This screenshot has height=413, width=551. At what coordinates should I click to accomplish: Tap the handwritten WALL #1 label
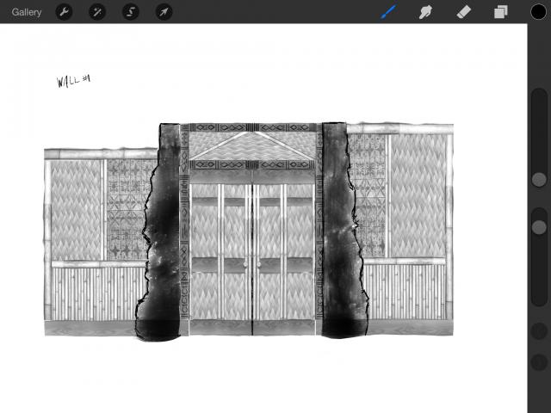point(73,81)
